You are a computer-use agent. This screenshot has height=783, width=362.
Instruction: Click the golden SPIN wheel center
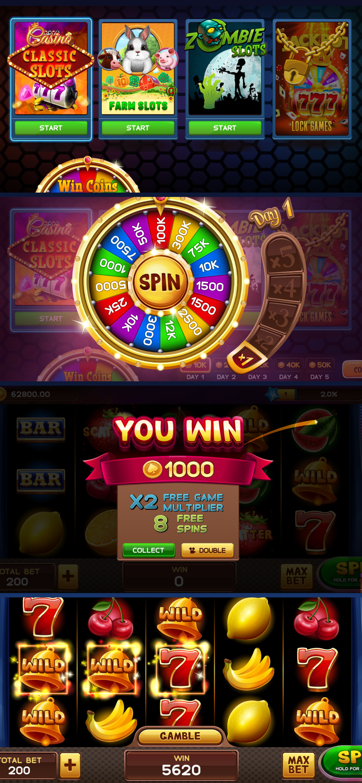(160, 282)
